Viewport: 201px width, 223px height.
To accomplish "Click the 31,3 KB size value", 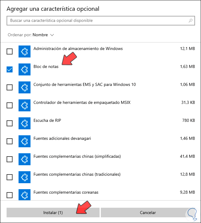I will pyautogui.click(x=188, y=103).
